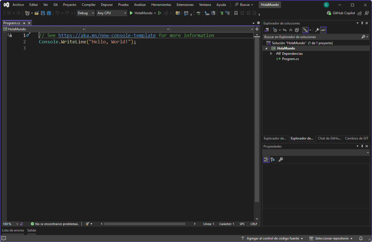Screen dimensions: 372x242
Task: Open solution Properties via the wrench icon
Action: [x=317, y=30]
